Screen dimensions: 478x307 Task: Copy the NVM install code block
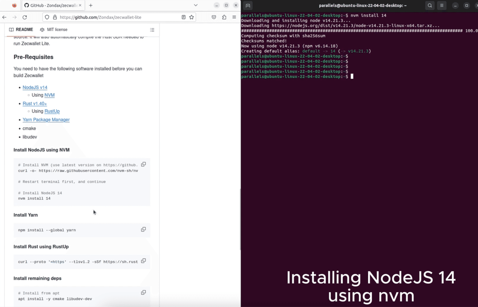(143, 164)
